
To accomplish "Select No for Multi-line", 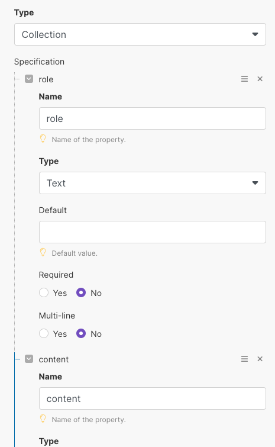I will [81, 333].
